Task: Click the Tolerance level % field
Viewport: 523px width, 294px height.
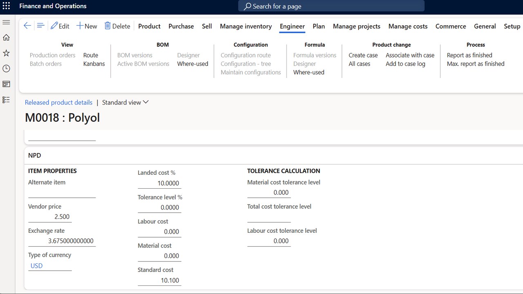Action: coord(159,207)
